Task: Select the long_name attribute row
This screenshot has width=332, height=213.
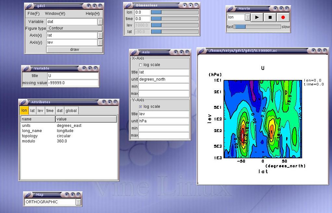Action: [69, 131]
